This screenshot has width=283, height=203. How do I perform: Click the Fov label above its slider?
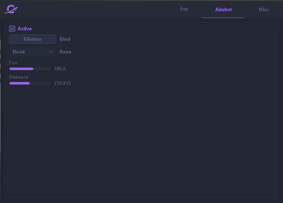pos(13,62)
